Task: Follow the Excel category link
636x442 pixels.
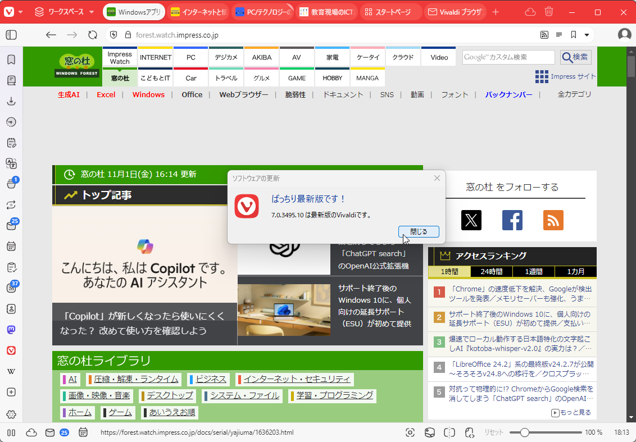Action: click(x=106, y=94)
